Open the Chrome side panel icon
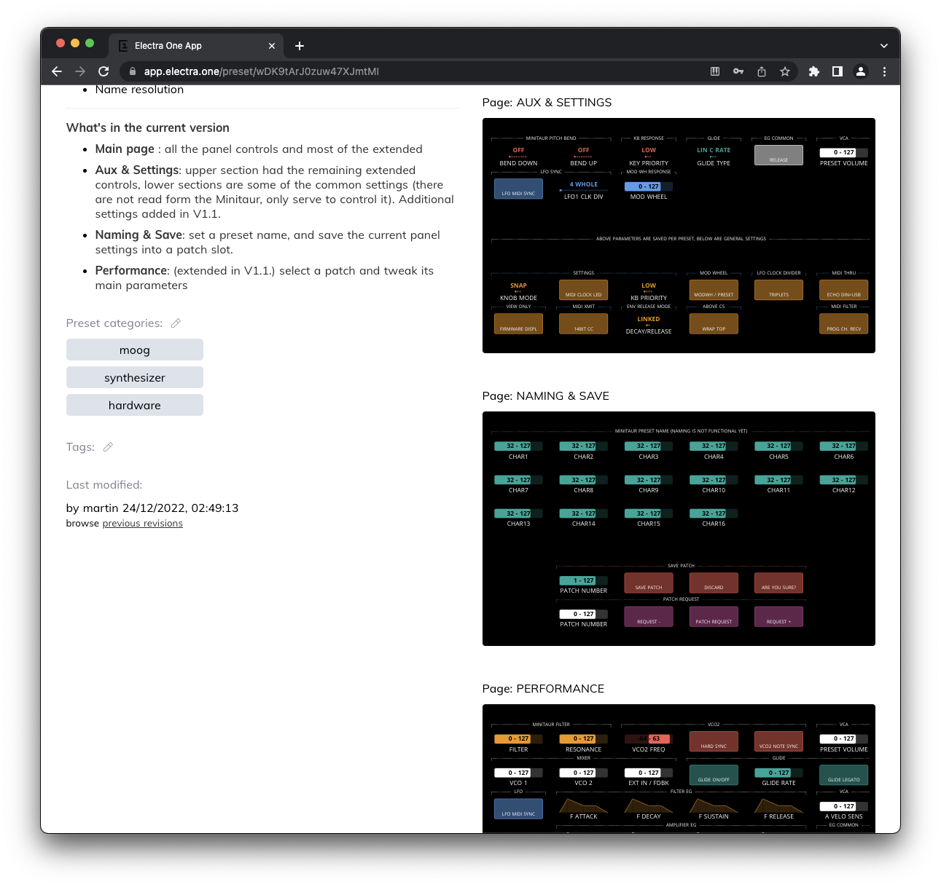 tap(837, 71)
